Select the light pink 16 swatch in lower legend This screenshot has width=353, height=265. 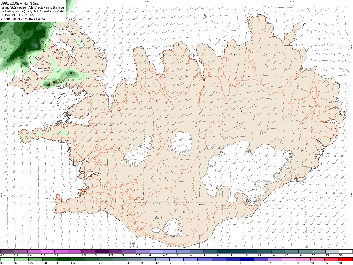(x=289, y=259)
